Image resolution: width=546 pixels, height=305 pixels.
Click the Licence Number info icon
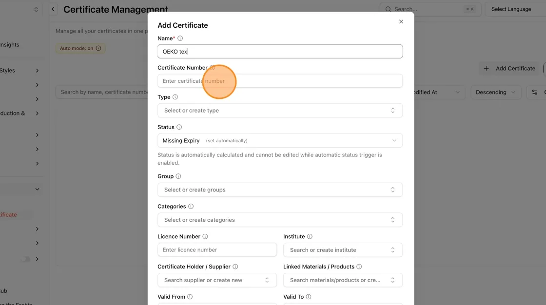(205, 236)
